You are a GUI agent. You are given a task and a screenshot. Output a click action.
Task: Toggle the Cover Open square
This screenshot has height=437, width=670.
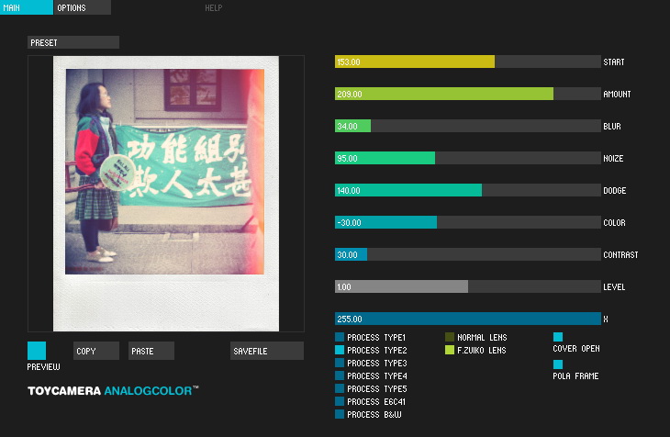click(x=558, y=337)
